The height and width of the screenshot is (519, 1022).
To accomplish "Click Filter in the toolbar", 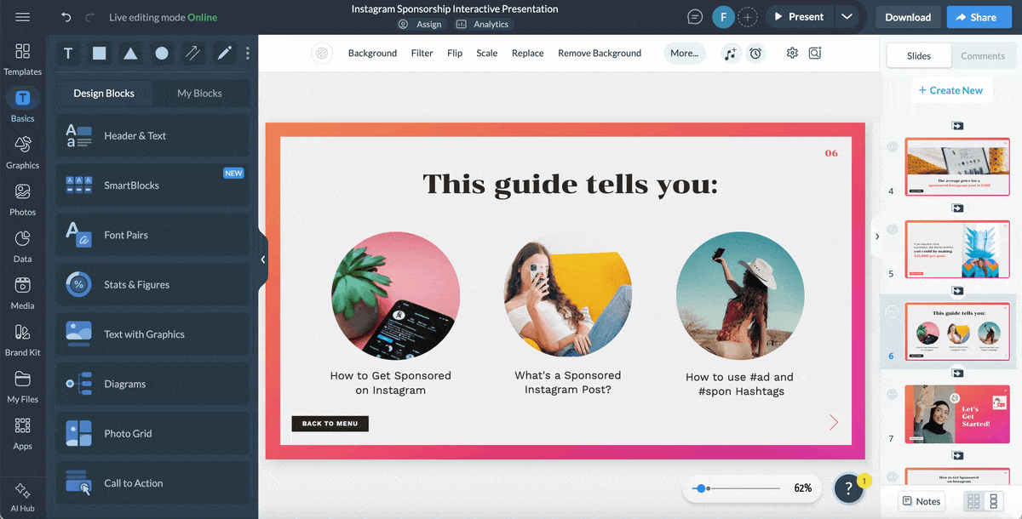I will pos(422,53).
